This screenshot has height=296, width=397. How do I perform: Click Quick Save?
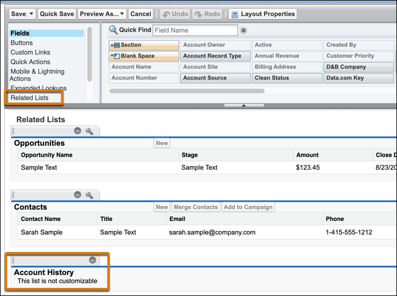pyautogui.click(x=57, y=14)
